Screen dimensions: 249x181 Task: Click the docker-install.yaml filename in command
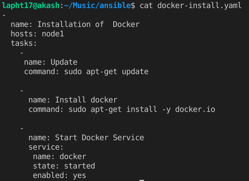(x=200, y=6)
